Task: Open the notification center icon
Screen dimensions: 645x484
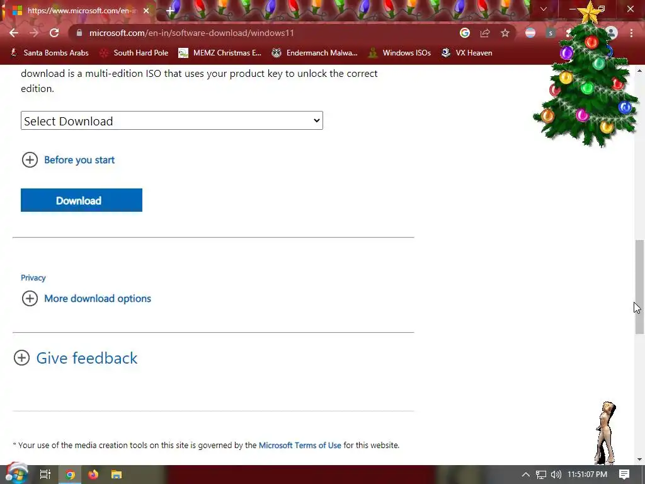Action: click(624, 475)
